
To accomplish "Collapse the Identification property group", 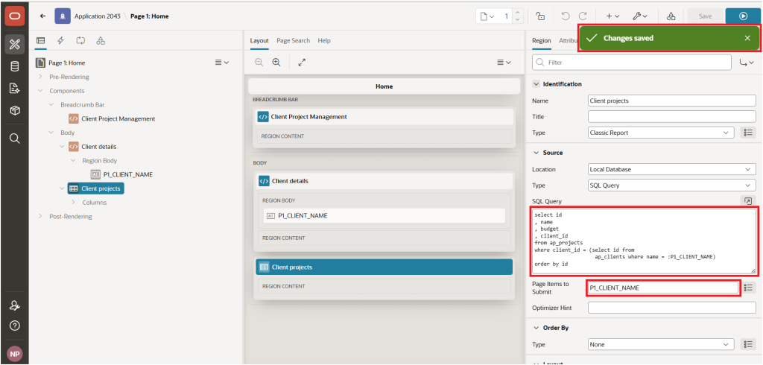I will (x=536, y=84).
